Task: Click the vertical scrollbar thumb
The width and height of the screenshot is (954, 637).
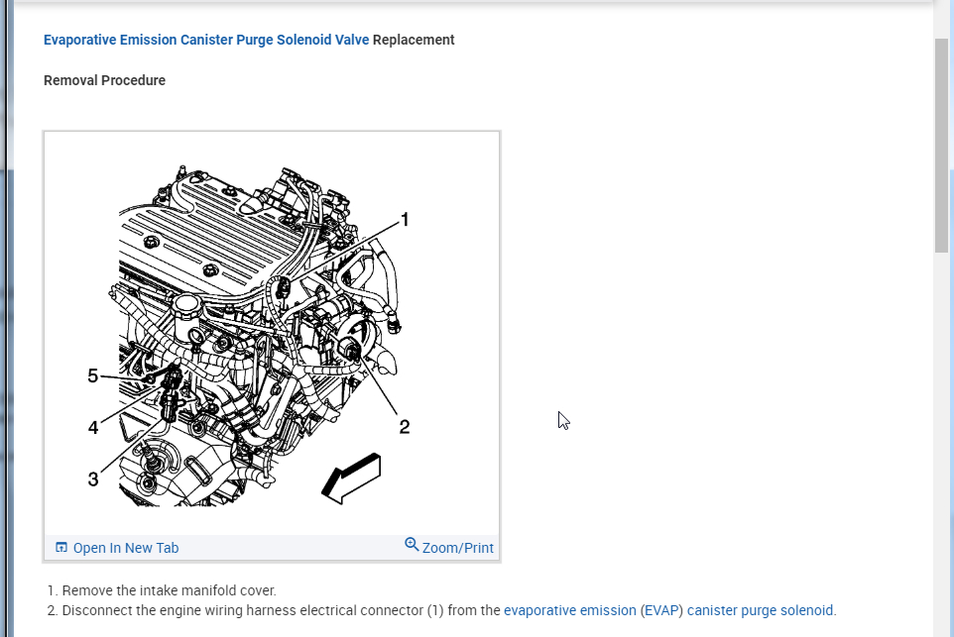Action: tap(941, 146)
